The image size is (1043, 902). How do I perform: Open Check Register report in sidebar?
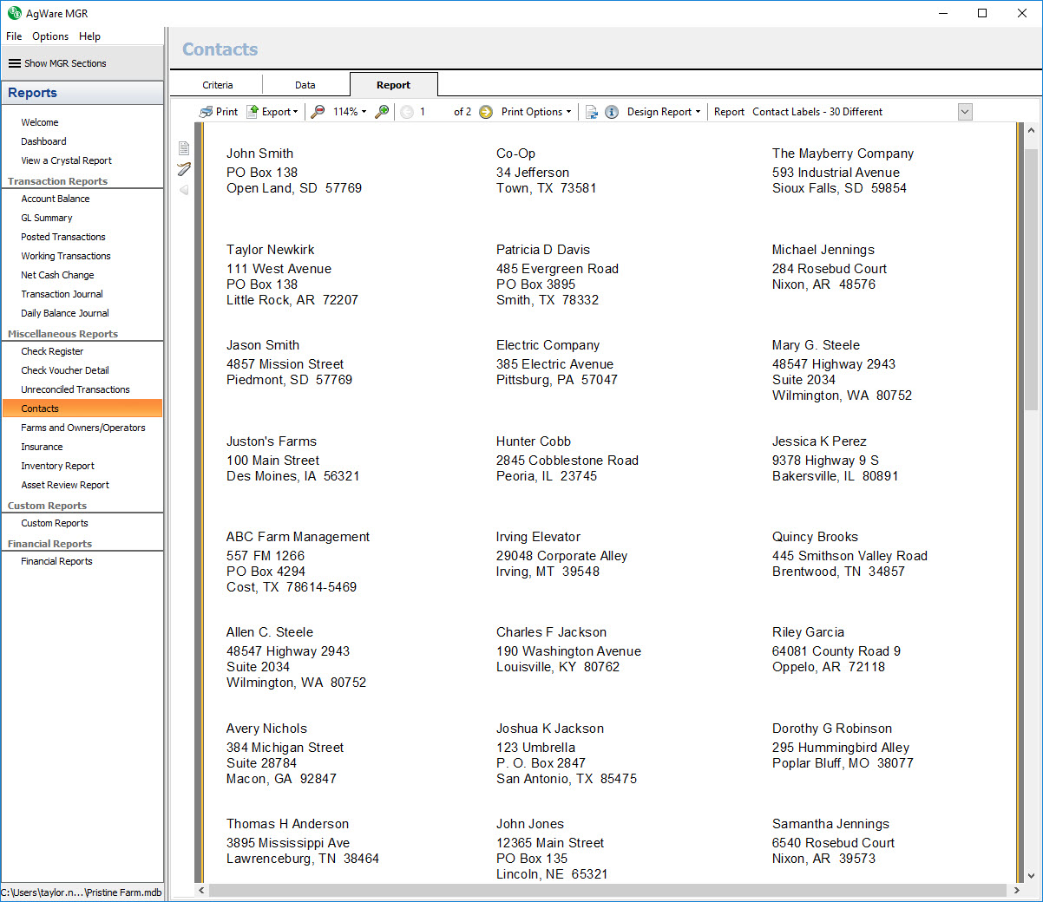(x=52, y=351)
